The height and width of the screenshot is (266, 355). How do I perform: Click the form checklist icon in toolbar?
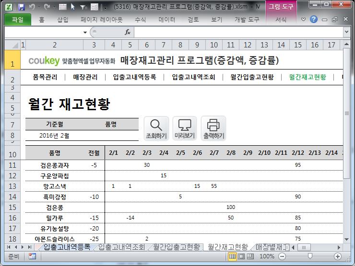(x=95, y=7)
